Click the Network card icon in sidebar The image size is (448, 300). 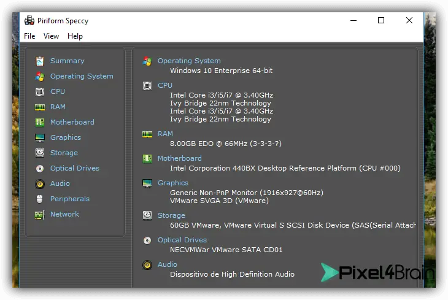(40, 215)
